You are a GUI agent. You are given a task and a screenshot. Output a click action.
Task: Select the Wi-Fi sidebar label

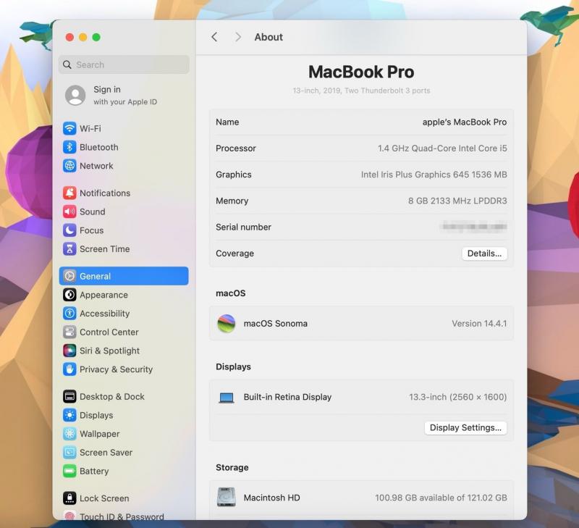[x=90, y=129]
